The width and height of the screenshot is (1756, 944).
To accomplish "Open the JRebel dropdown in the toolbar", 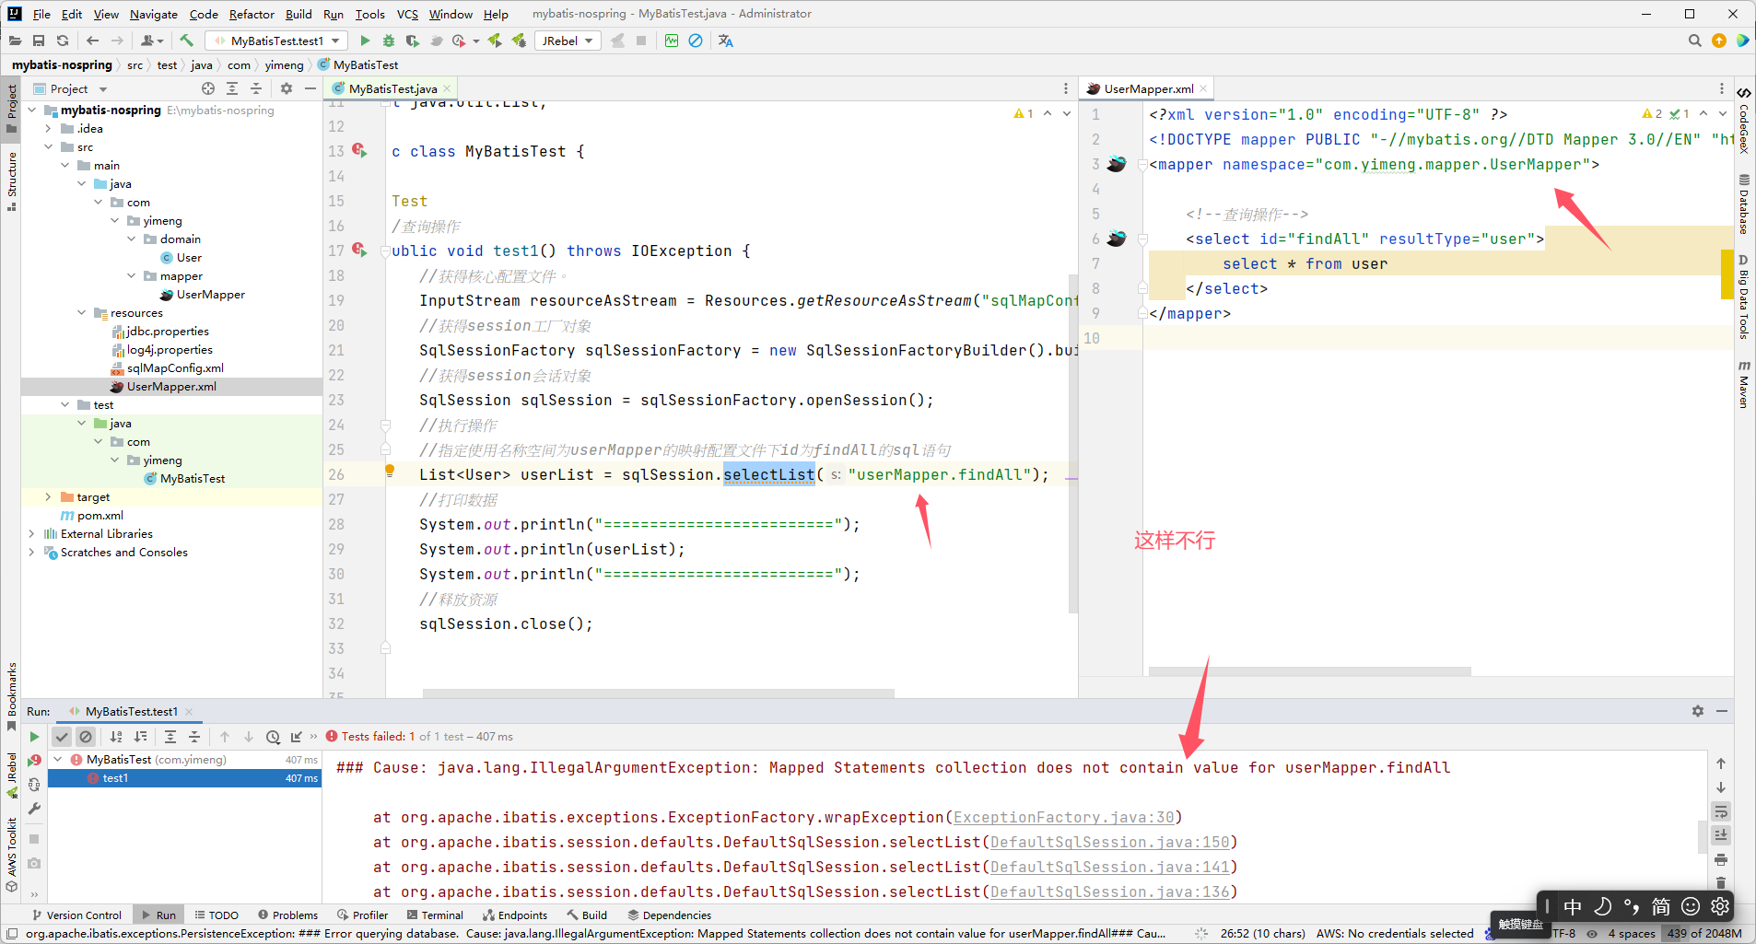I will pos(568,41).
